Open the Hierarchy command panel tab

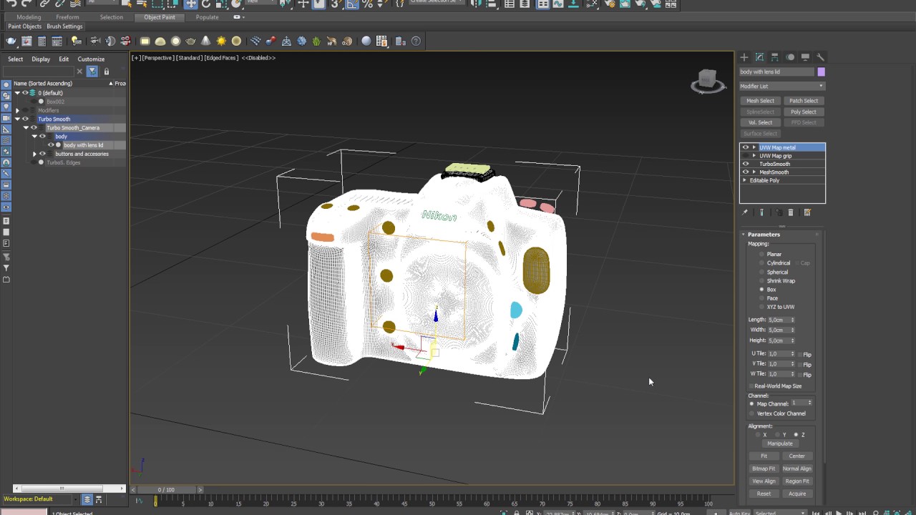tap(775, 57)
